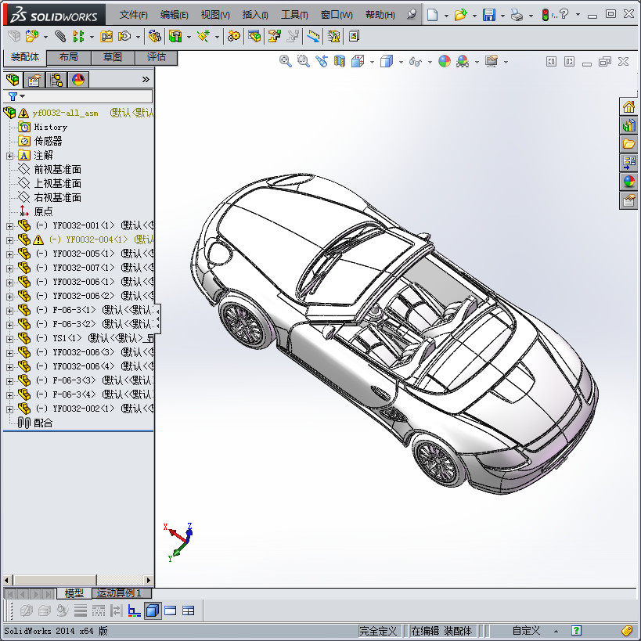The height and width of the screenshot is (641, 641).
Task: Switch to the 评估 tab
Action: (x=157, y=57)
